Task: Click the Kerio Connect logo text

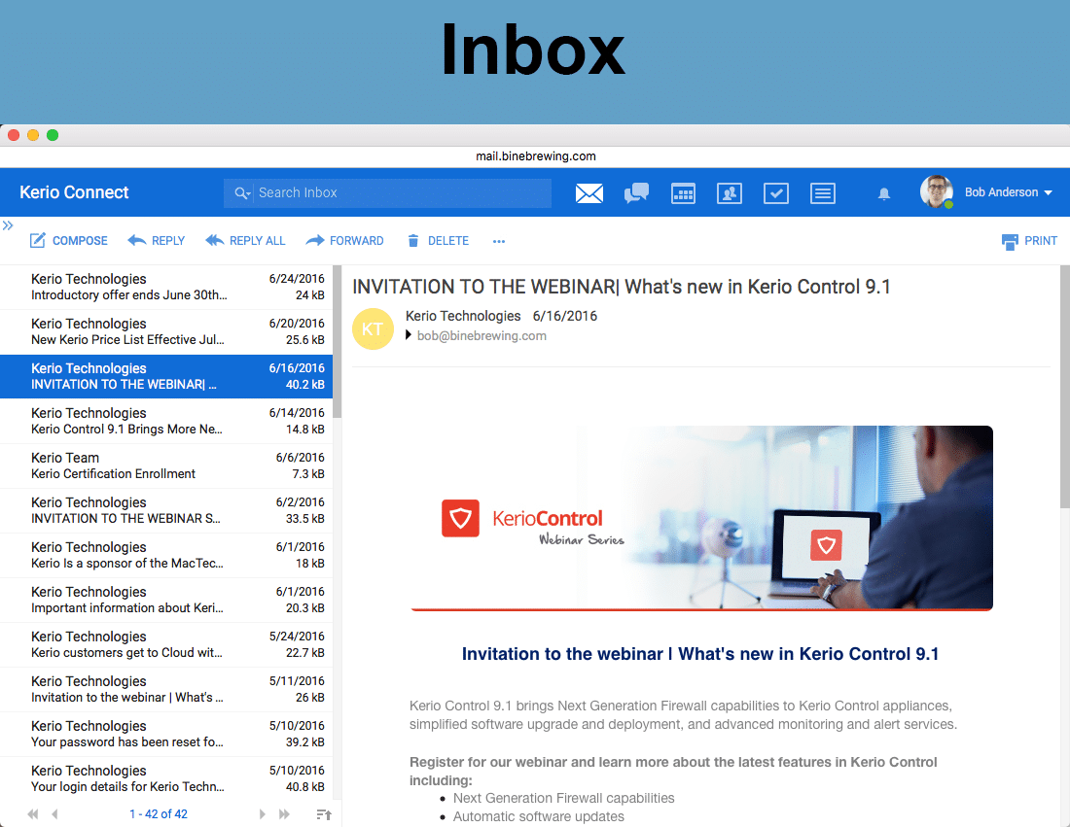Action: pos(74,192)
